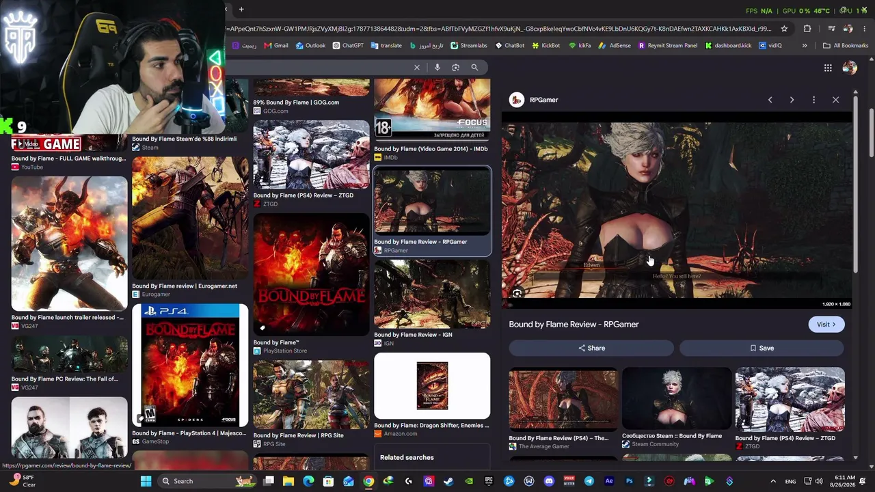Viewport: 875px width, 492px height.
Task: Go to the next image in preview
Action: [792, 100]
